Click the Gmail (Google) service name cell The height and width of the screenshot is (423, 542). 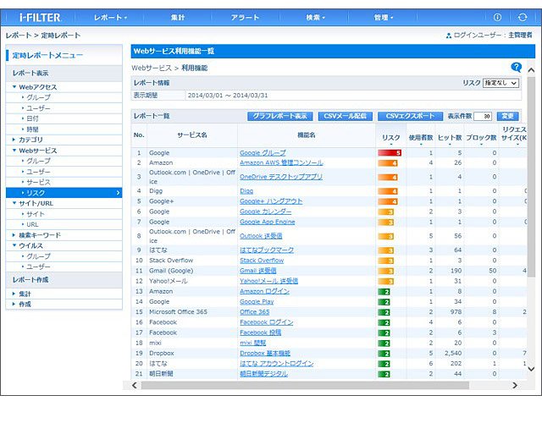171,271
